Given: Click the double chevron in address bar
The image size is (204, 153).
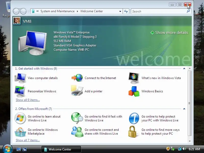Looking at the screenshot, I should coord(37,11).
